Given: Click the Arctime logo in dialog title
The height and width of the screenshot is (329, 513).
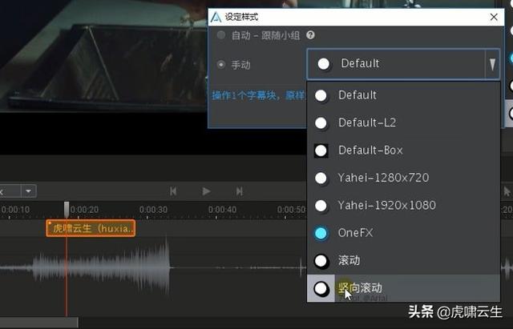Looking at the screenshot, I should 216,17.
